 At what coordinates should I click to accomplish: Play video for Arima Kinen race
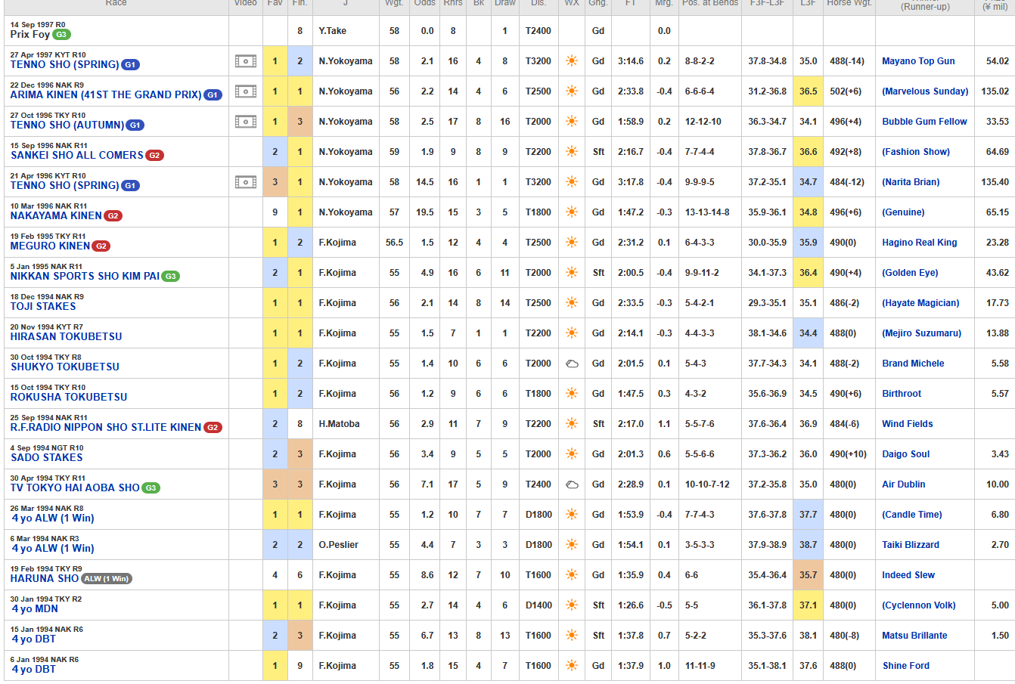pyautogui.click(x=246, y=91)
